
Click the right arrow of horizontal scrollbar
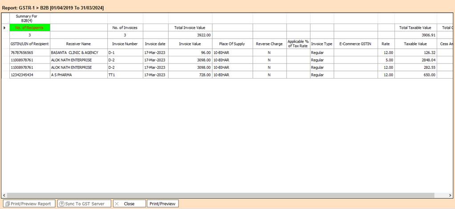[451, 195]
